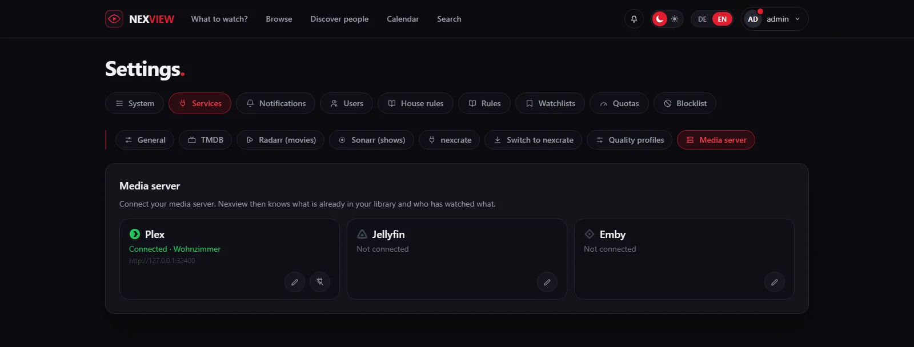This screenshot has width=914, height=347.
Task: Select the nexcrate sub-tab
Action: [449, 140]
